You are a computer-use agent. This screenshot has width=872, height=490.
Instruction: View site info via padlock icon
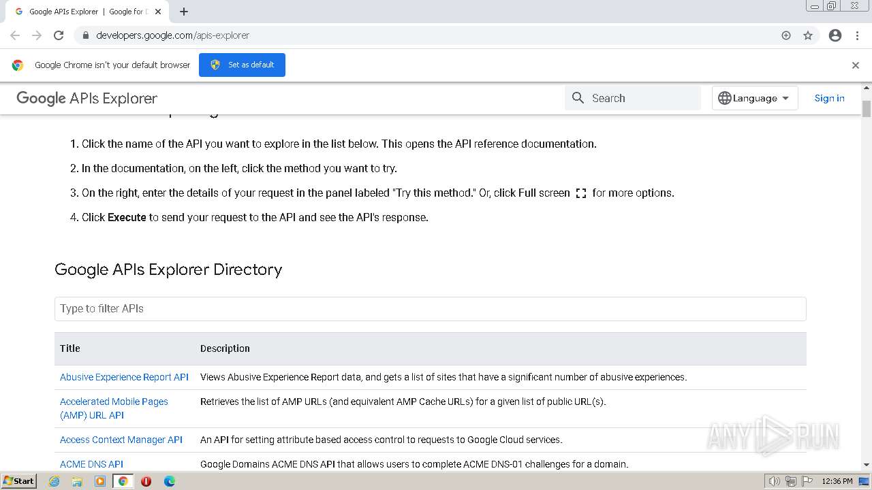click(x=85, y=35)
